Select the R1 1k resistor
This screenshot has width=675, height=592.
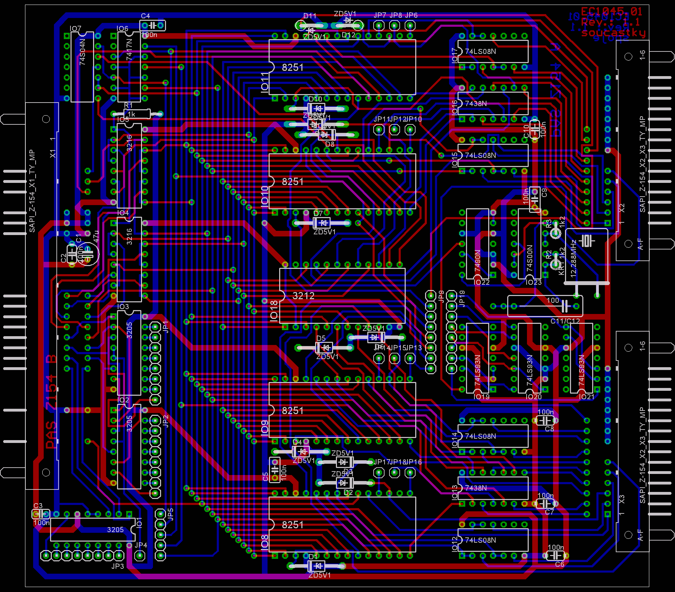[137, 114]
